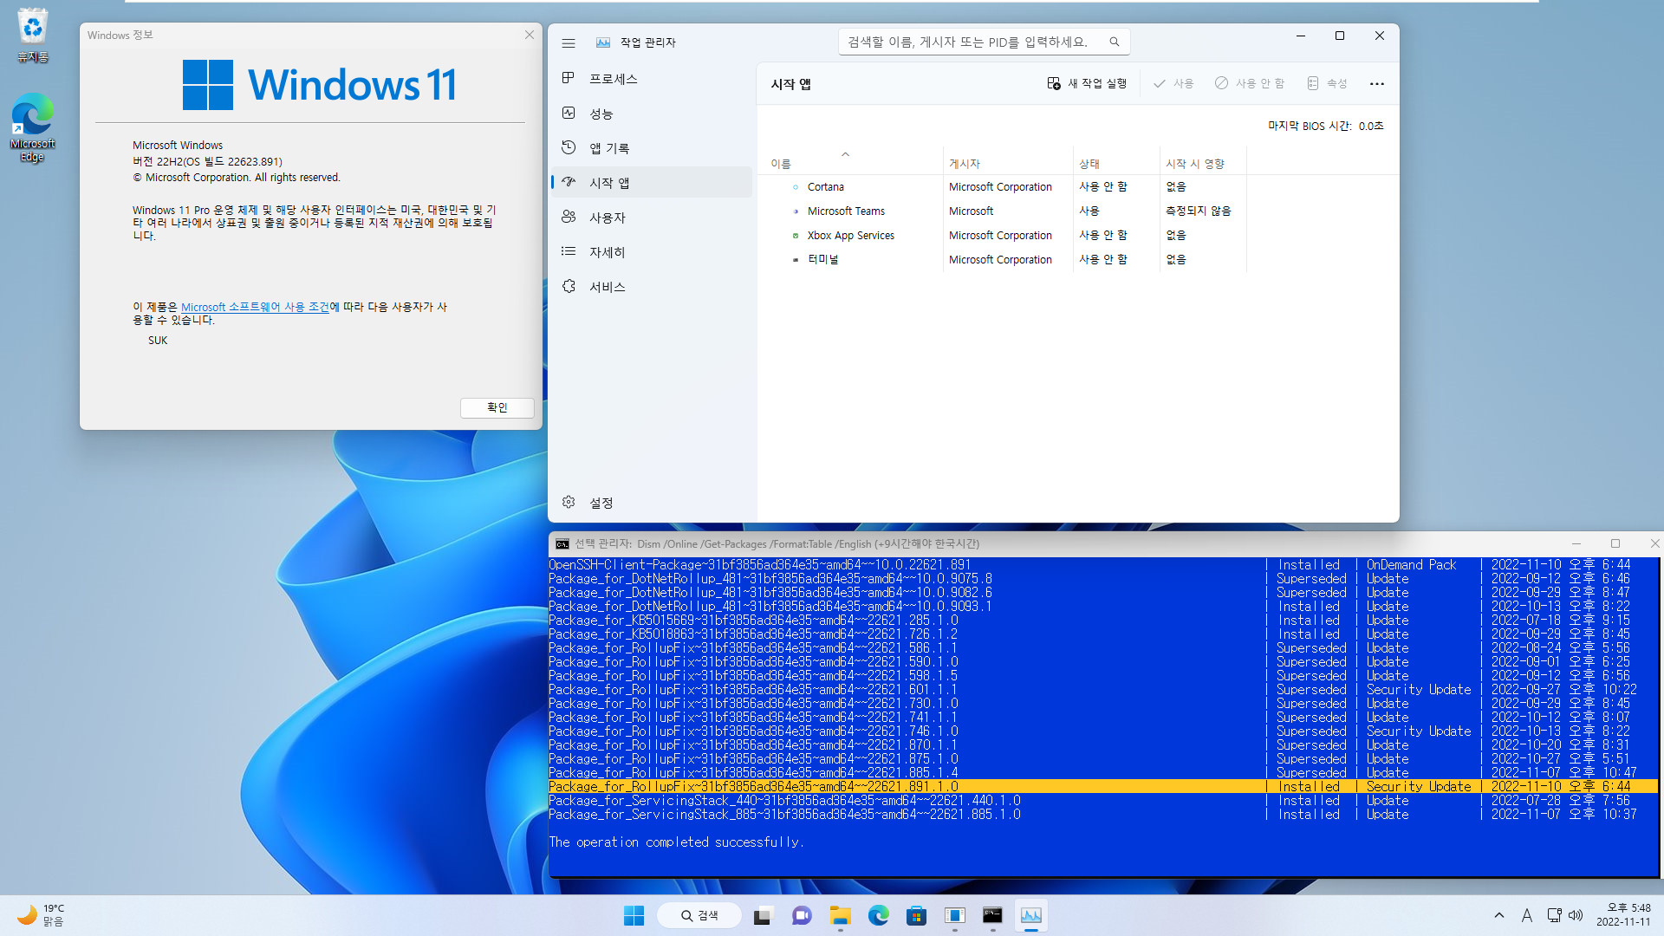Viewport: 1664px width, 936px height.
Task: Open the 휴지통 Recycle Bin desktop icon
Action: coord(33,36)
